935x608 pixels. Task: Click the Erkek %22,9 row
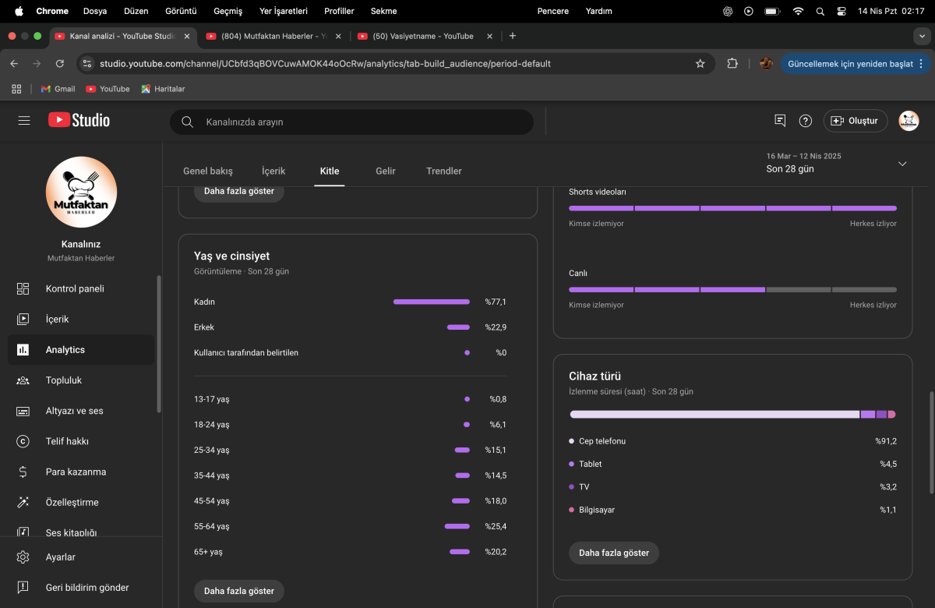[x=351, y=327]
